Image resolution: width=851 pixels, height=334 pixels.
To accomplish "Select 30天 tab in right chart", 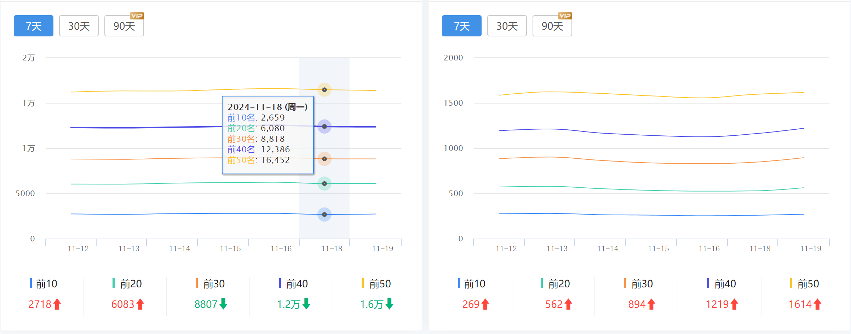I will (x=507, y=26).
